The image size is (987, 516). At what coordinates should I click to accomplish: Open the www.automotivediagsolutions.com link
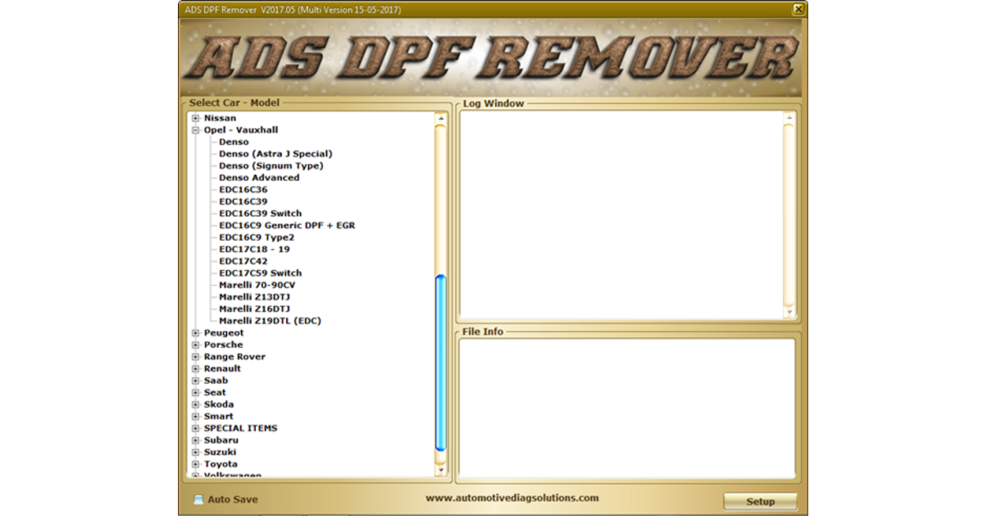tap(512, 497)
